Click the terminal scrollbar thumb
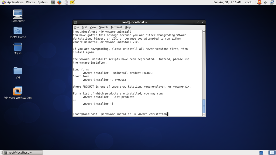Image resolution: width=276 pixels, height=155 pixels. 204,106
